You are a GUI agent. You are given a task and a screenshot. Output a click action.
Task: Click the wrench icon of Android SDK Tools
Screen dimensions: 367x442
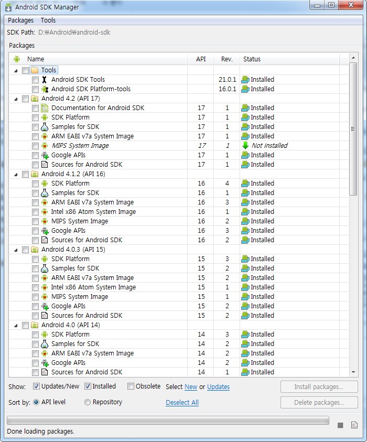point(45,80)
